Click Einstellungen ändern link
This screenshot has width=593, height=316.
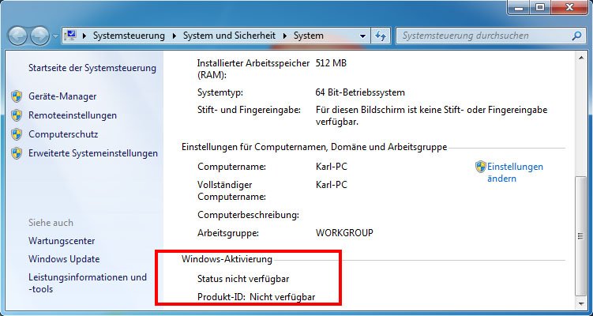515,172
